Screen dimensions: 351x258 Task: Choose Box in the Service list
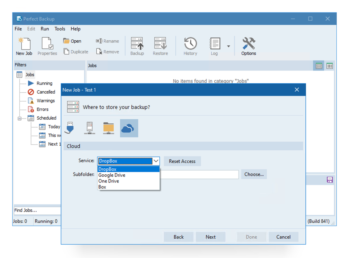pyautogui.click(x=129, y=187)
